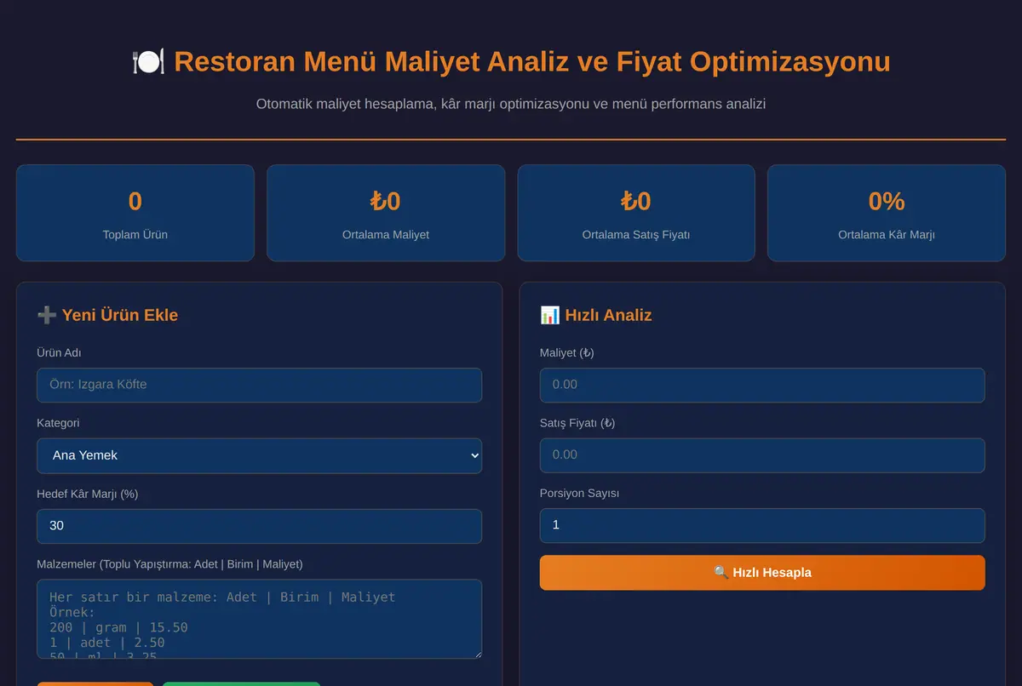The image size is (1022, 686).
Task: Click the Satış Fiyatı (₺) input field
Action: (762, 455)
